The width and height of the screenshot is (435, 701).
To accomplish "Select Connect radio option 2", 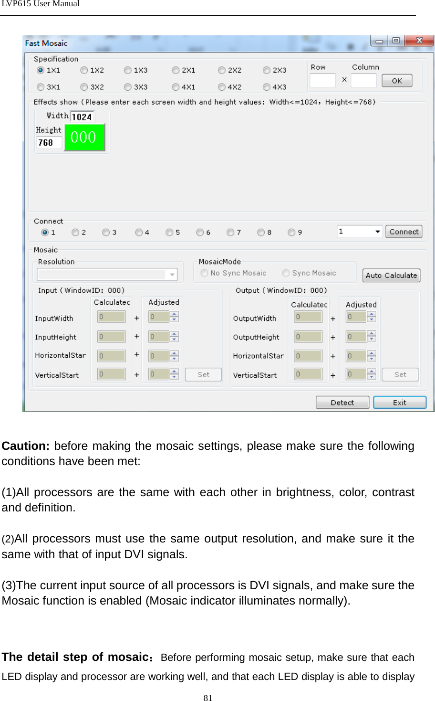I will pyautogui.click(x=75, y=232).
